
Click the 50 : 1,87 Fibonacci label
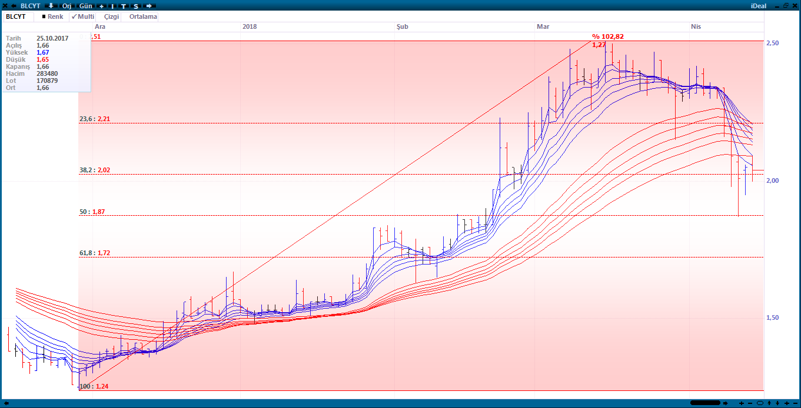[x=92, y=212]
